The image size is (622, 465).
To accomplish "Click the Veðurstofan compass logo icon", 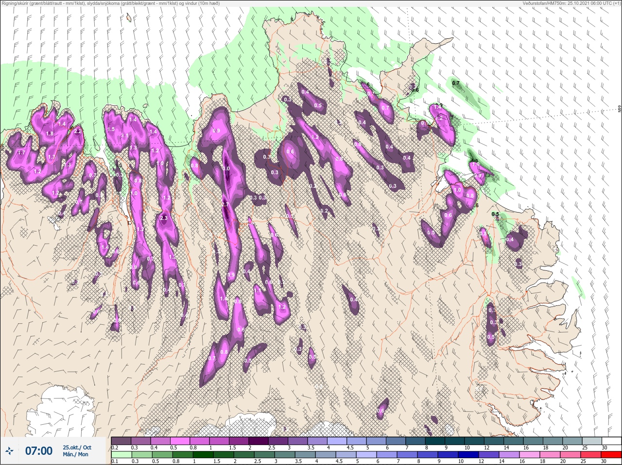I will [x=10, y=451].
